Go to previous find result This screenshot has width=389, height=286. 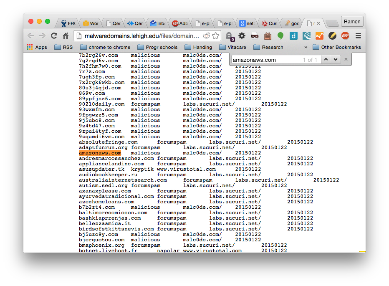(326, 59)
